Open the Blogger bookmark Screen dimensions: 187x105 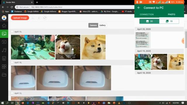tap(67, 11)
